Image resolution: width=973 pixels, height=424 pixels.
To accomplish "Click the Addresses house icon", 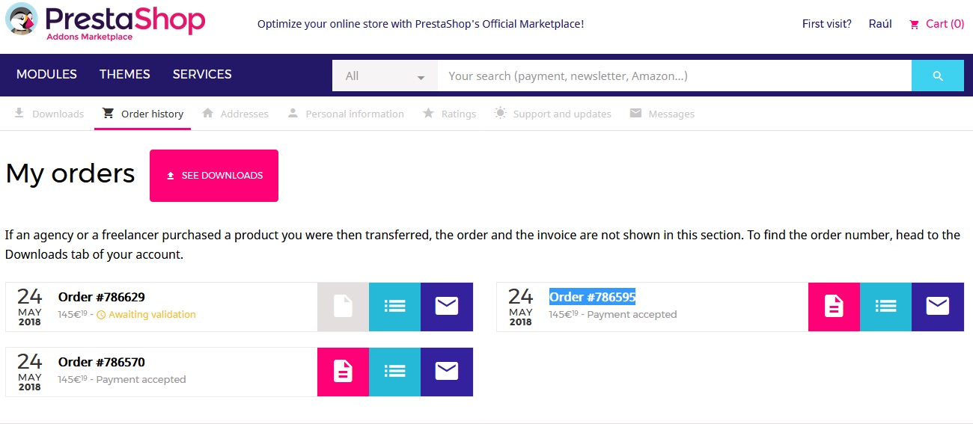I will point(208,113).
